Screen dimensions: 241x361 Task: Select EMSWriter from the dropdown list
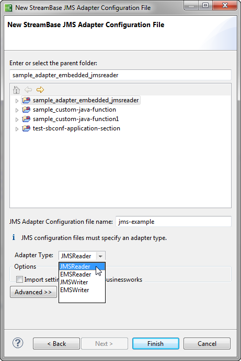tap(82, 290)
